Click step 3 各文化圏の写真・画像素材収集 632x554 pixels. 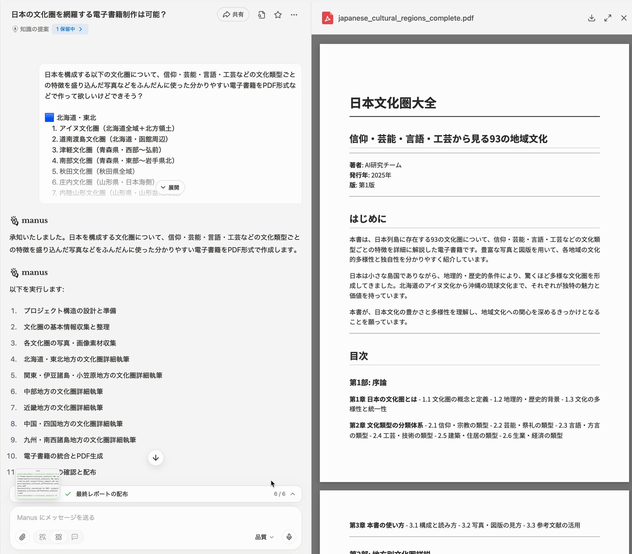pos(70,343)
